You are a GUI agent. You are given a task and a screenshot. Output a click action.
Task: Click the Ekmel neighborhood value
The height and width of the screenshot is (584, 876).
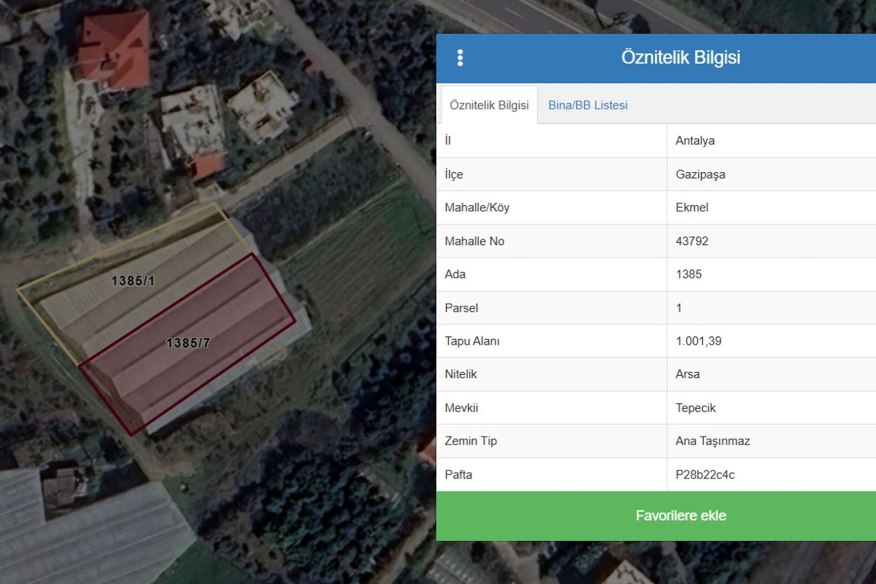691,208
